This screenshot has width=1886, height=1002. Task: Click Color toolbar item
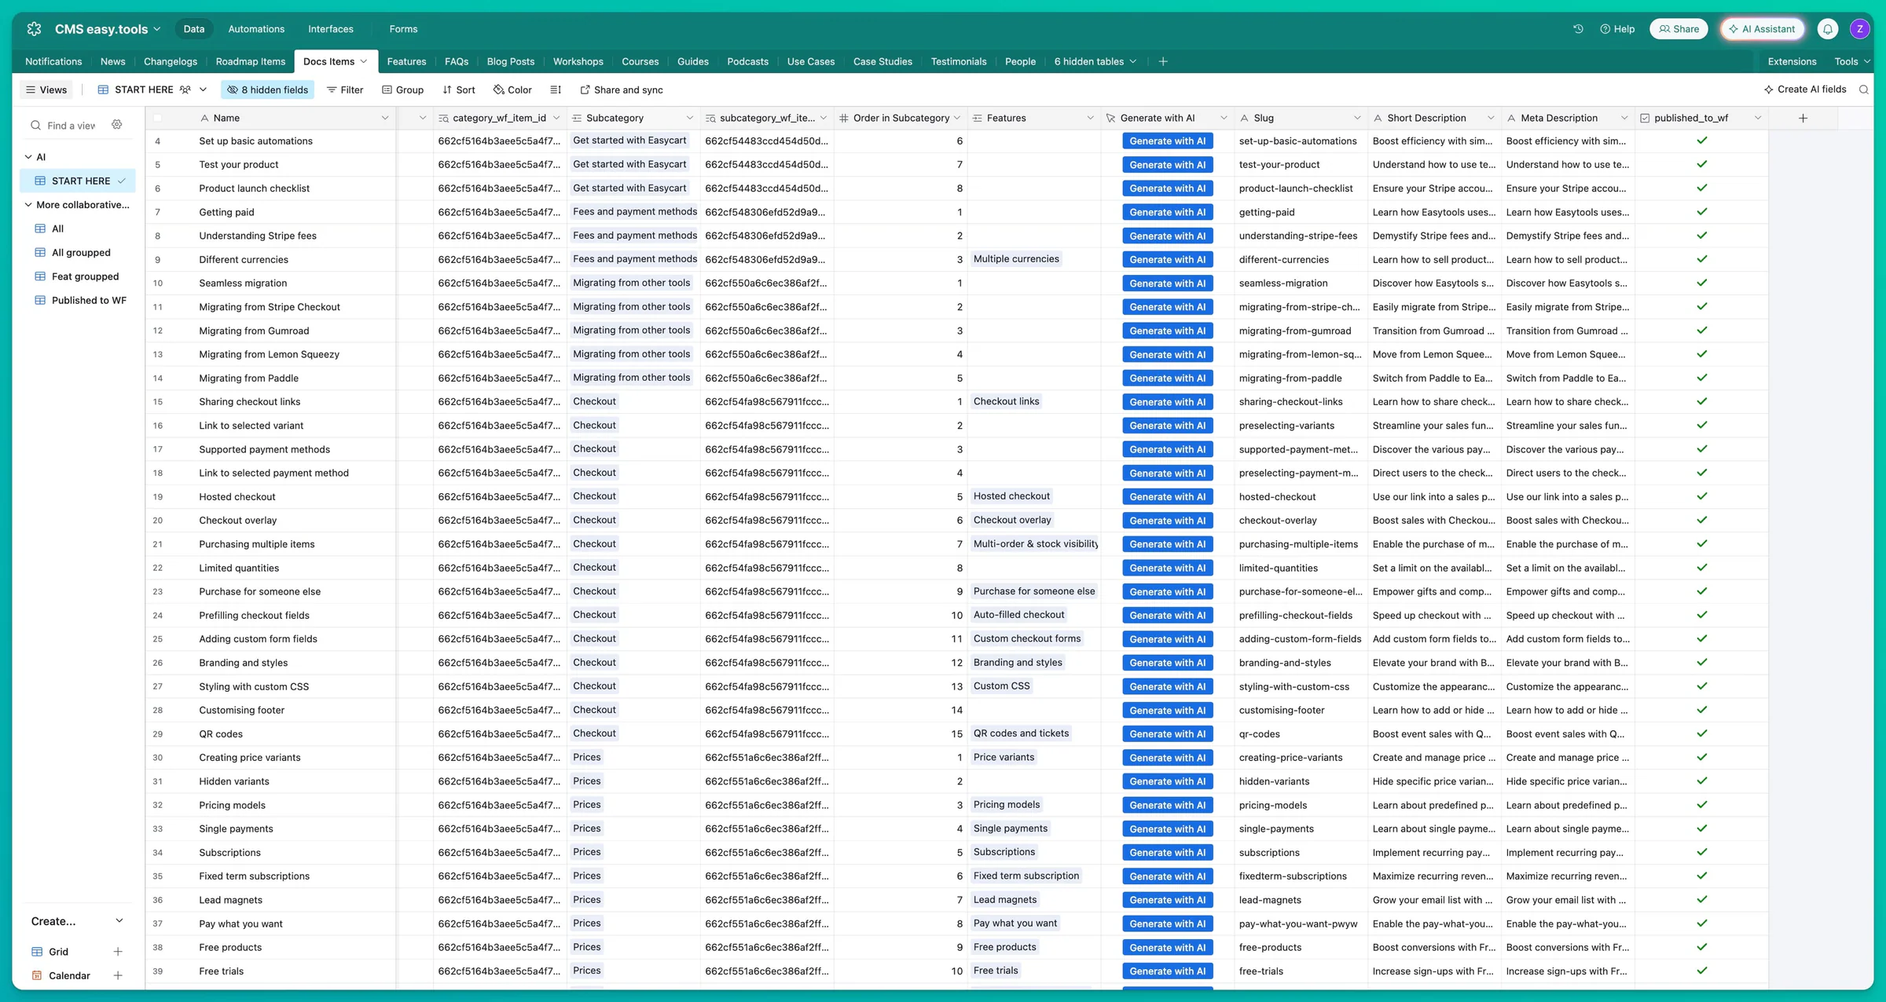click(x=512, y=90)
